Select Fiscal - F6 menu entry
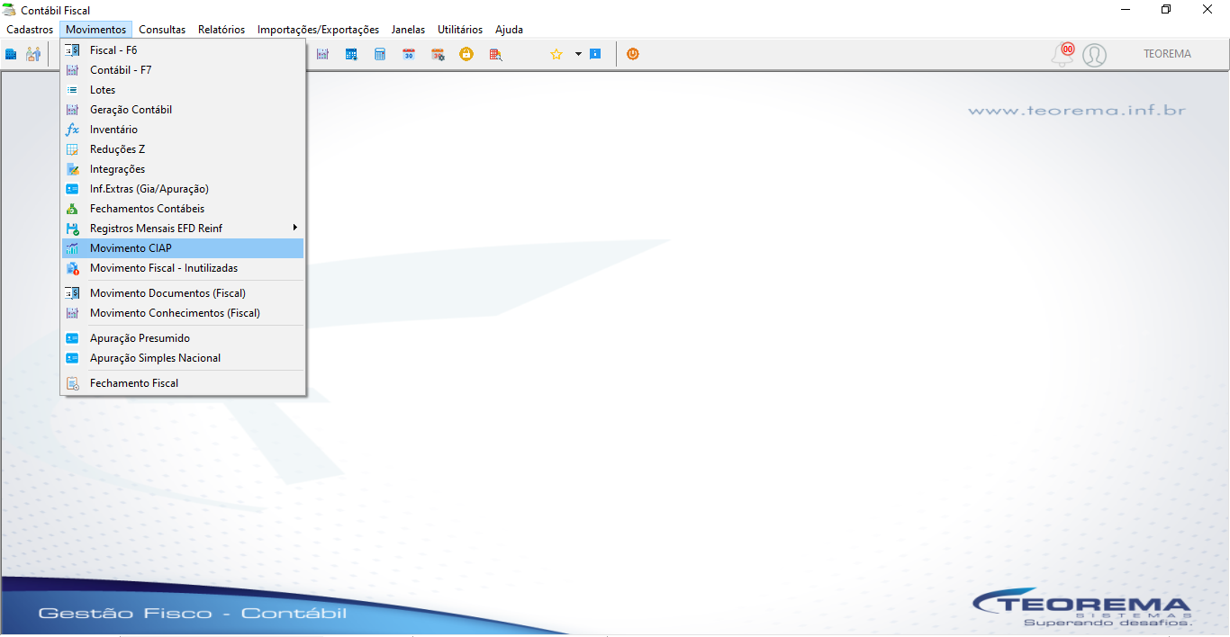 pyautogui.click(x=183, y=50)
